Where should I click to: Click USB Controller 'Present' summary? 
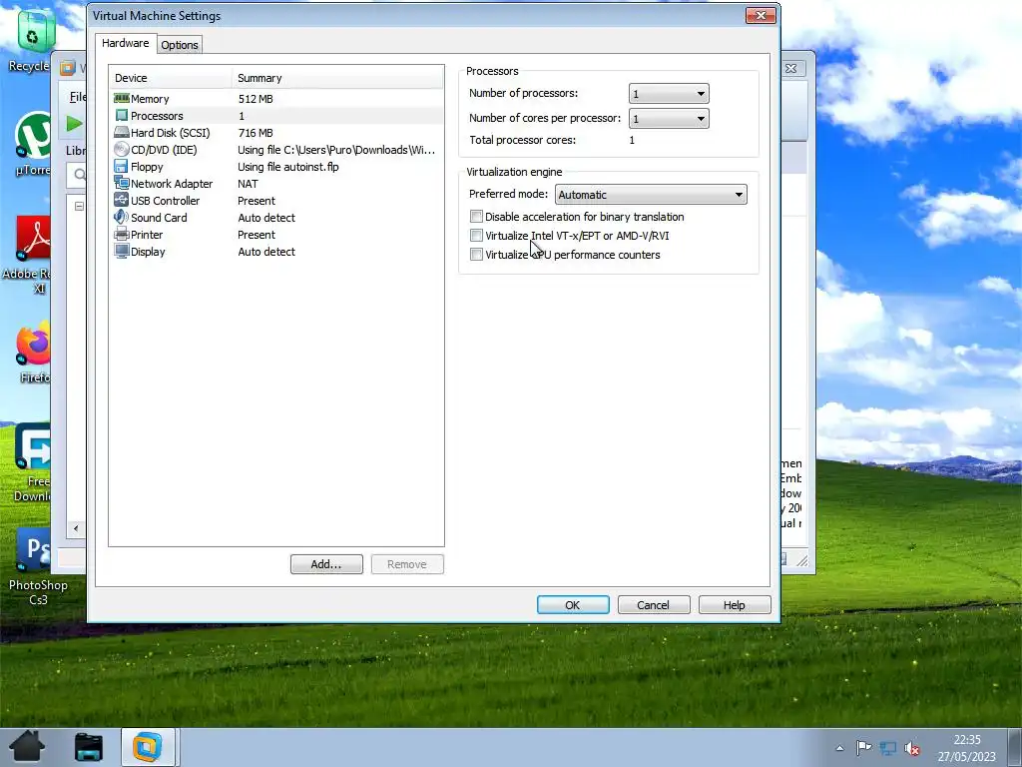[x=256, y=200]
